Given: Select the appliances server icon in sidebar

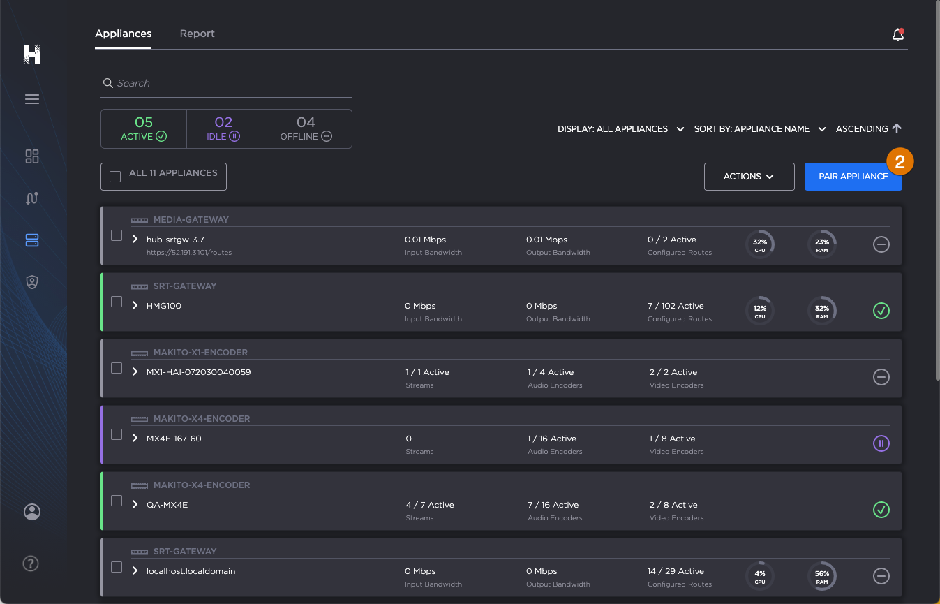Looking at the screenshot, I should [x=32, y=240].
